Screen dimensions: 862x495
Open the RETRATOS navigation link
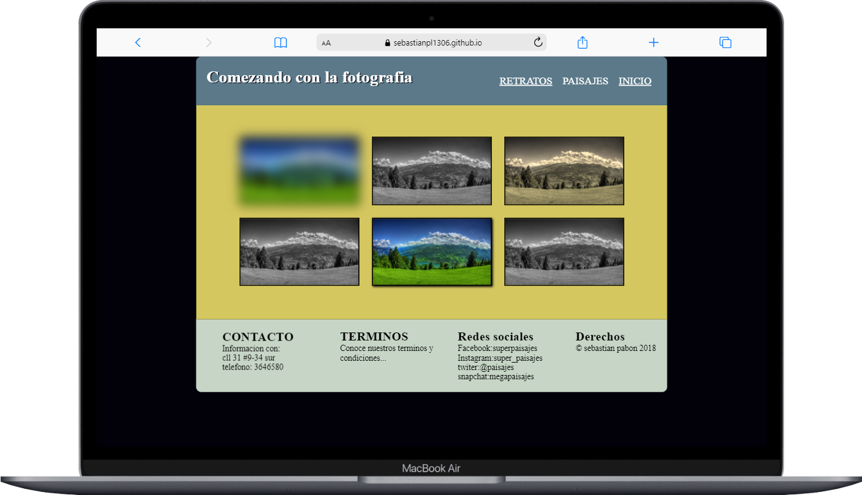pyautogui.click(x=525, y=81)
